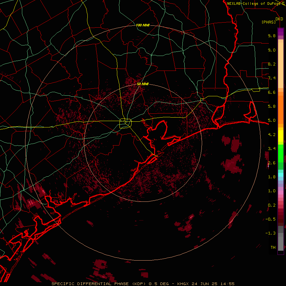Click the 5.8 scale value
286x286 pixels.
pyautogui.click(x=272, y=106)
